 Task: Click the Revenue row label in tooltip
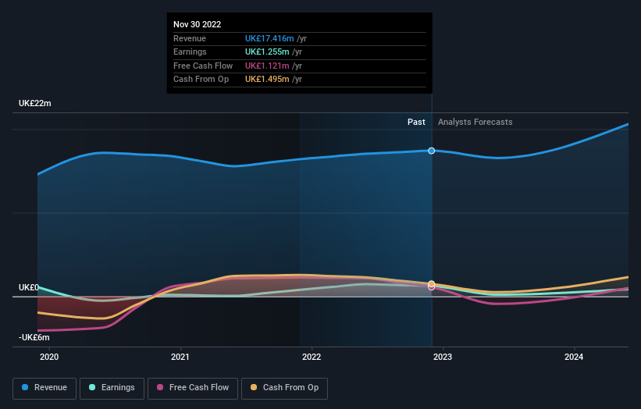point(190,38)
